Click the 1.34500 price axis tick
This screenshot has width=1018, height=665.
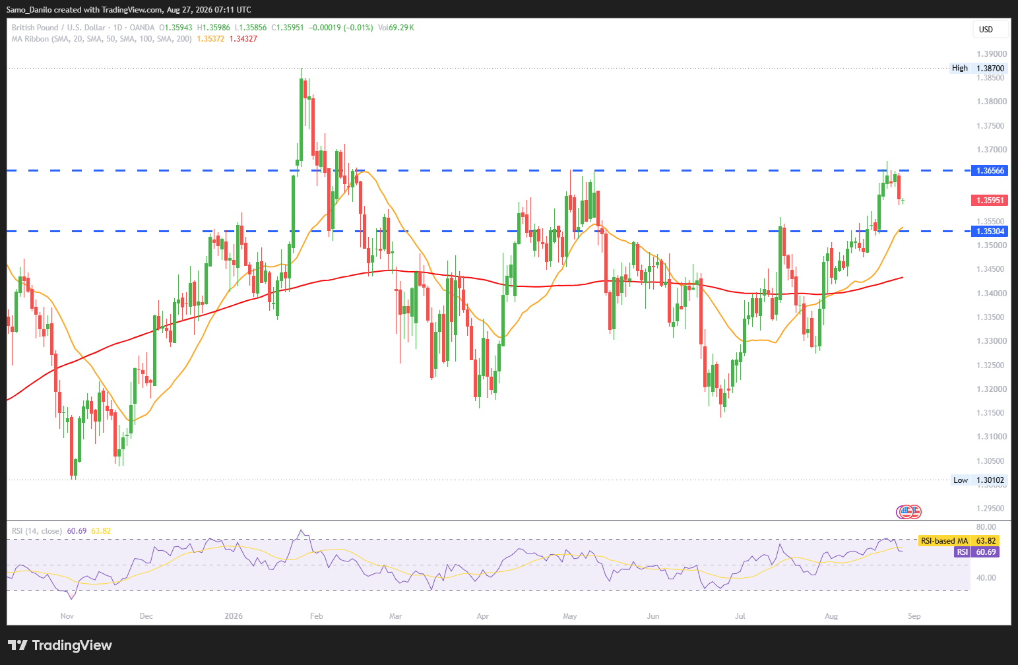click(992, 269)
